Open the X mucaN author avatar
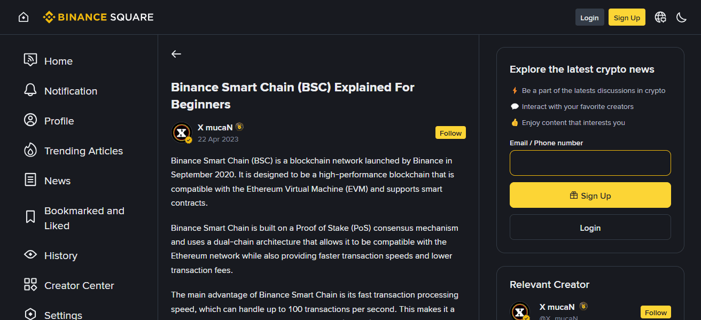The width and height of the screenshot is (701, 320). coord(182,133)
